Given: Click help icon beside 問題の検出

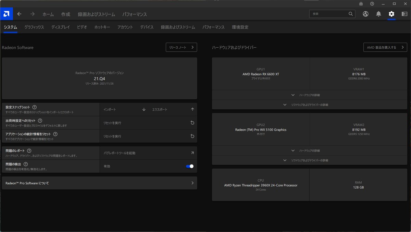Looking at the screenshot, I should [x=26, y=164].
